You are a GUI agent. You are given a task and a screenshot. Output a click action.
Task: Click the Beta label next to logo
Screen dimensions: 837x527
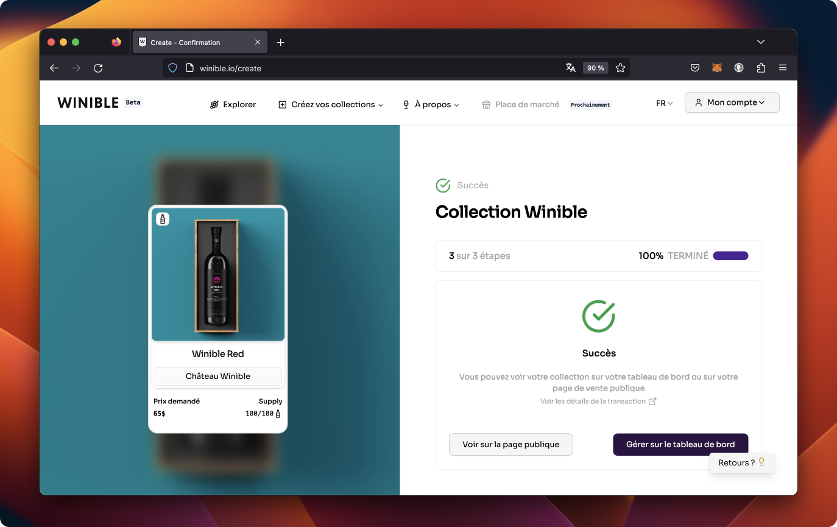(x=133, y=102)
